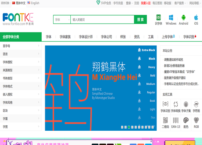Open the 字体 nav menu item

coord(49,37)
